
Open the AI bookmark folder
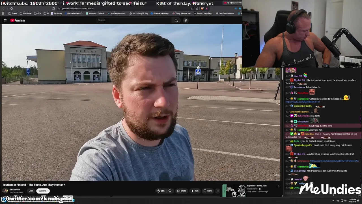[46, 13]
